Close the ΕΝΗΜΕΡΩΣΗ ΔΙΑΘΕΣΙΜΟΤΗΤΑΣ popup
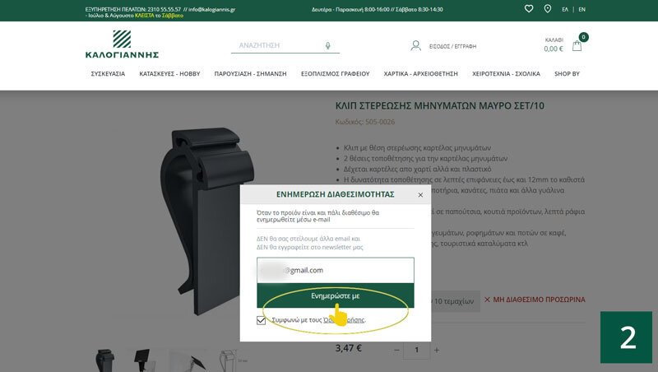 click(x=420, y=195)
